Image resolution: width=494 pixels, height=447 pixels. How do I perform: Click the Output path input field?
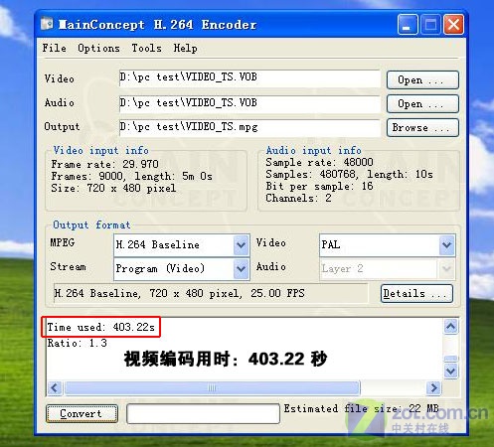click(249, 127)
